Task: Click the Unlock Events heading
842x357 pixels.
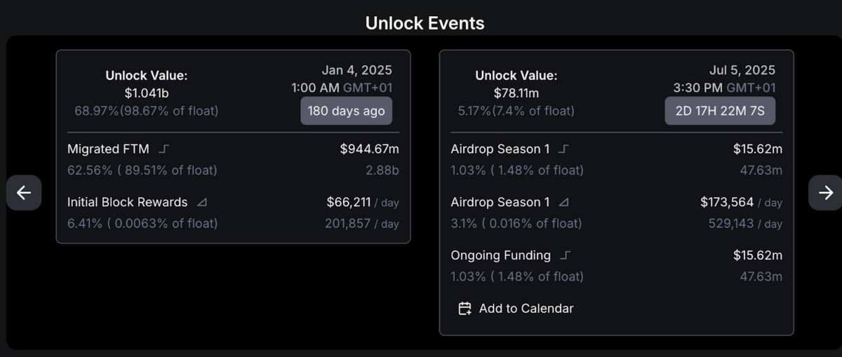Action: tap(425, 23)
